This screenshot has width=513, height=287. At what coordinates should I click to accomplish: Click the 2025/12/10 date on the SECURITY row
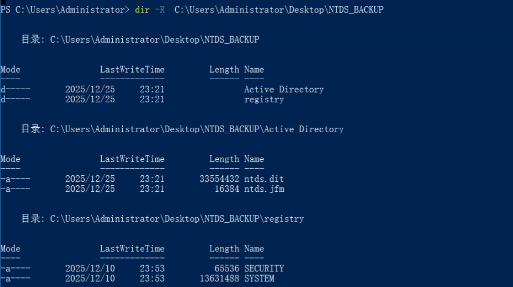pyautogui.click(x=90, y=269)
